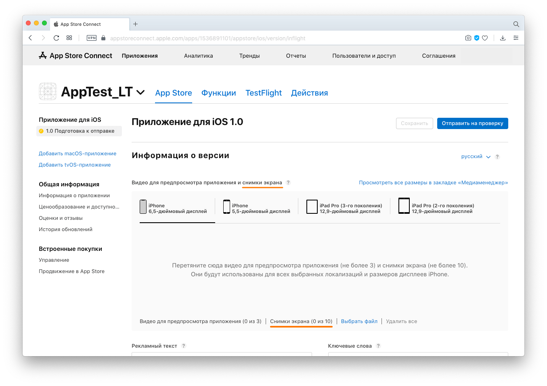This screenshot has height=386, width=547.
Task: Go to Тренды section
Action: pyautogui.click(x=249, y=56)
